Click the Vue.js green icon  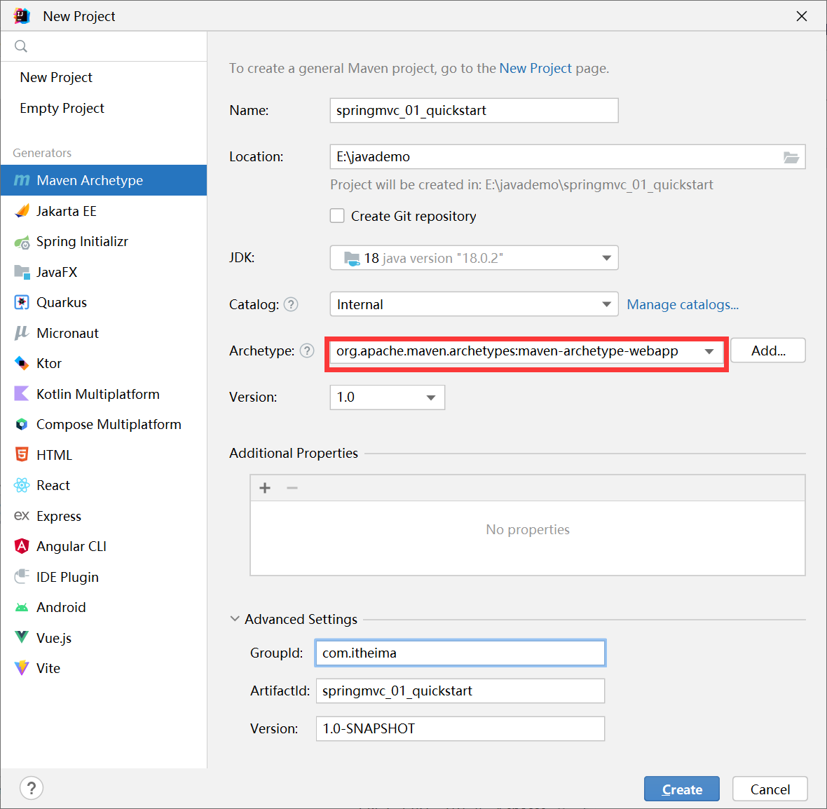pyautogui.click(x=22, y=637)
